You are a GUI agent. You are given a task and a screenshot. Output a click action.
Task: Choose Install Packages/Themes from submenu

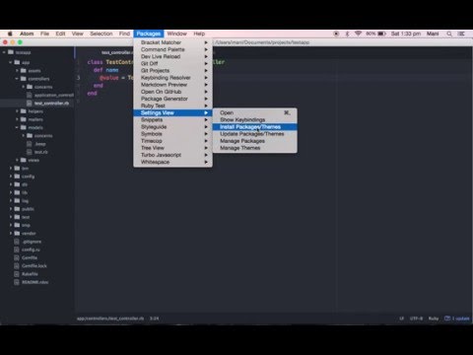pos(255,127)
